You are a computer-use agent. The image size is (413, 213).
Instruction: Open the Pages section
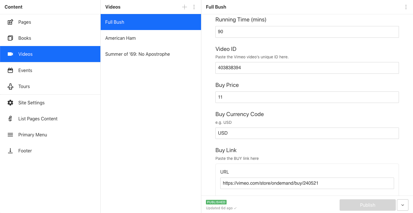click(50, 22)
